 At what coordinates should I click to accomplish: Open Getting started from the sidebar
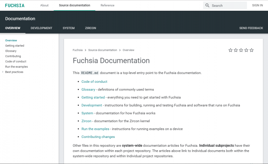coord(15,46)
